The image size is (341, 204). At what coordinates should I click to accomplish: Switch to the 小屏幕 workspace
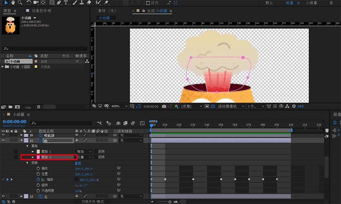312,3
